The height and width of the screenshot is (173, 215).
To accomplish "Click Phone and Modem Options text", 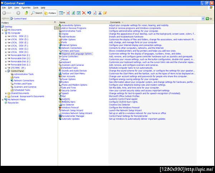I will coord(74,85).
